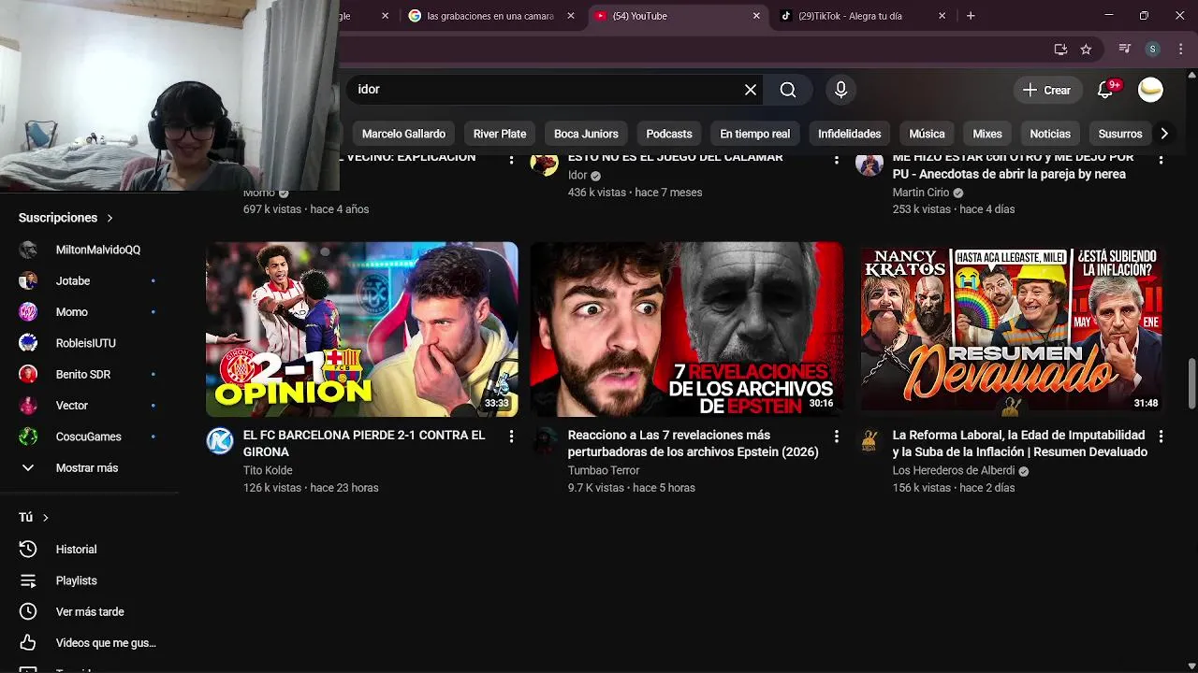
Task: Open Momo subscription in sidebar
Action: (x=89, y=312)
